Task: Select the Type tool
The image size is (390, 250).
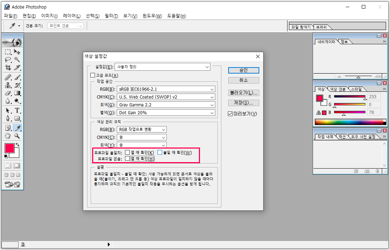Action: point(17,110)
